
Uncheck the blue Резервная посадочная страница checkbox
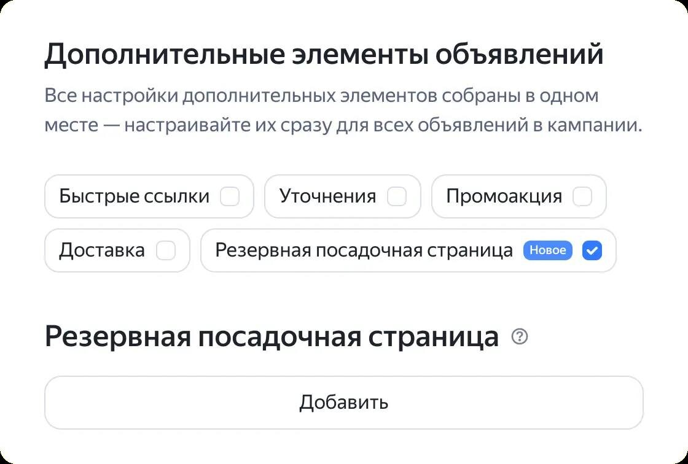592,250
